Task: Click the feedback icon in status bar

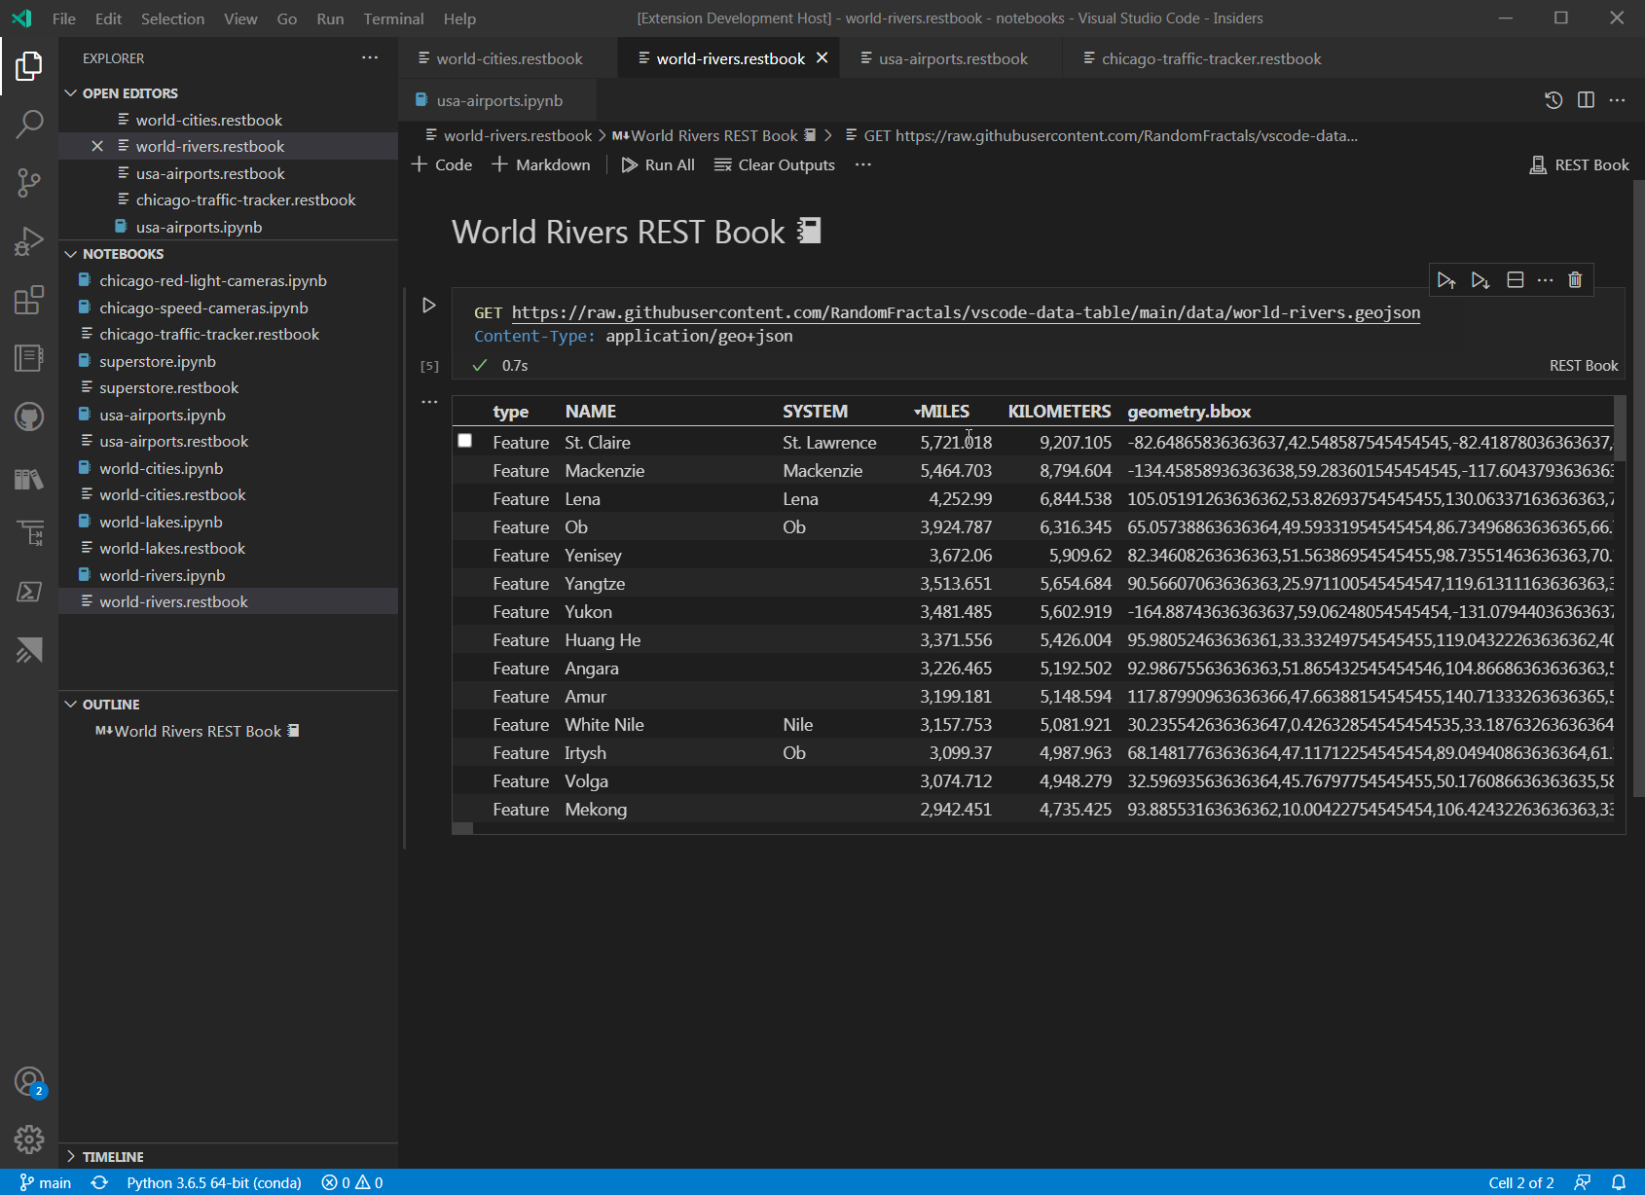Action: [1583, 1182]
